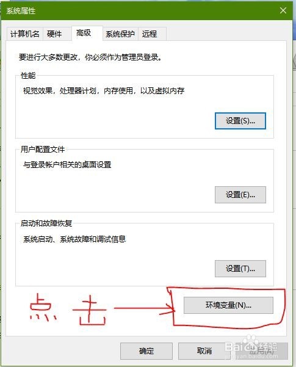This screenshot has height=367, width=296.
Task: Select the 高级 tab
Action: [87, 33]
